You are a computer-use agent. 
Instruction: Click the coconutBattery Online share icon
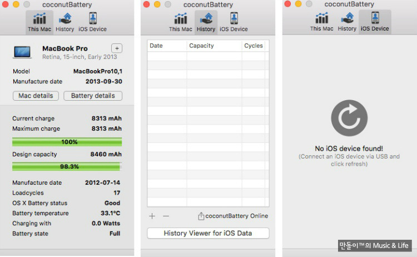(201, 216)
